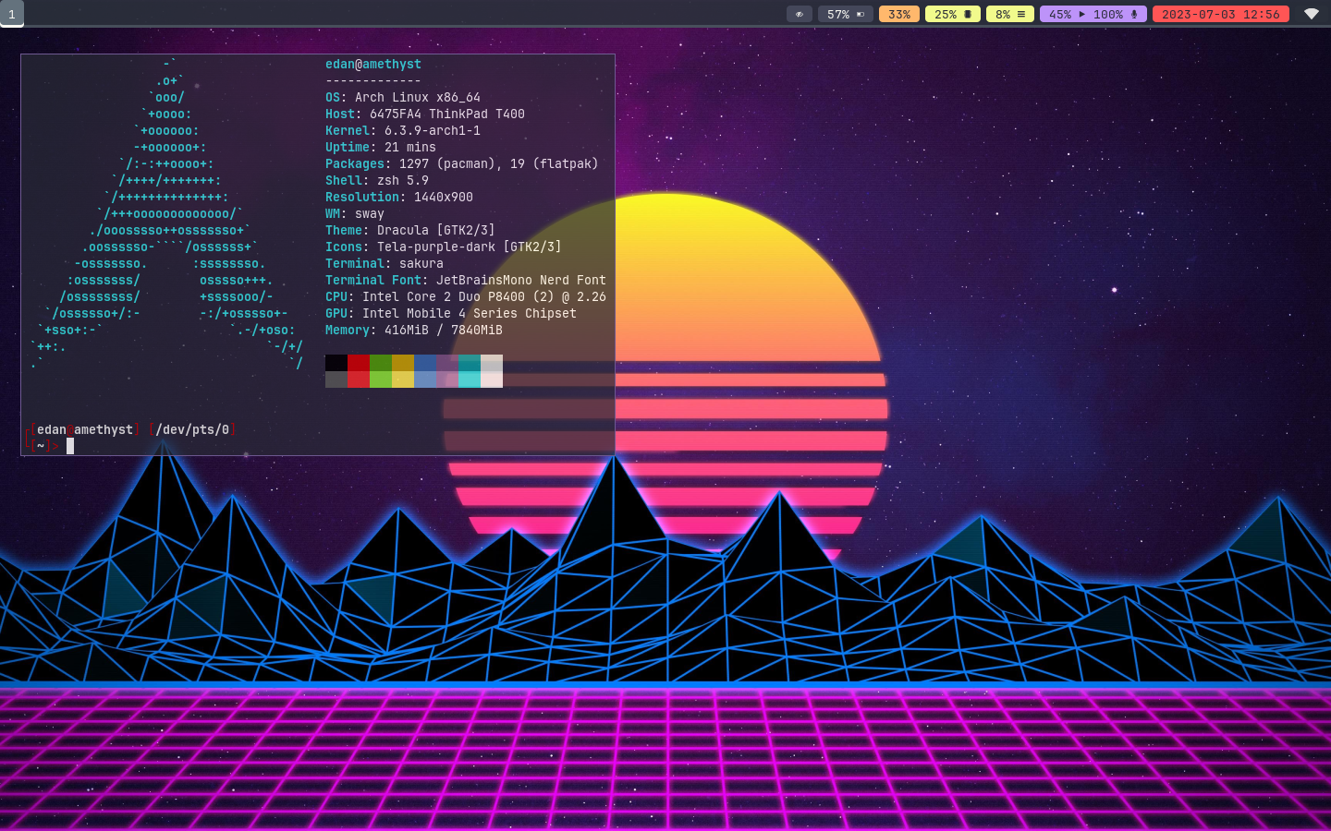Click the 2023-07-03 12:56 clock
Image resolution: width=1331 pixels, height=831 pixels.
click(1221, 14)
